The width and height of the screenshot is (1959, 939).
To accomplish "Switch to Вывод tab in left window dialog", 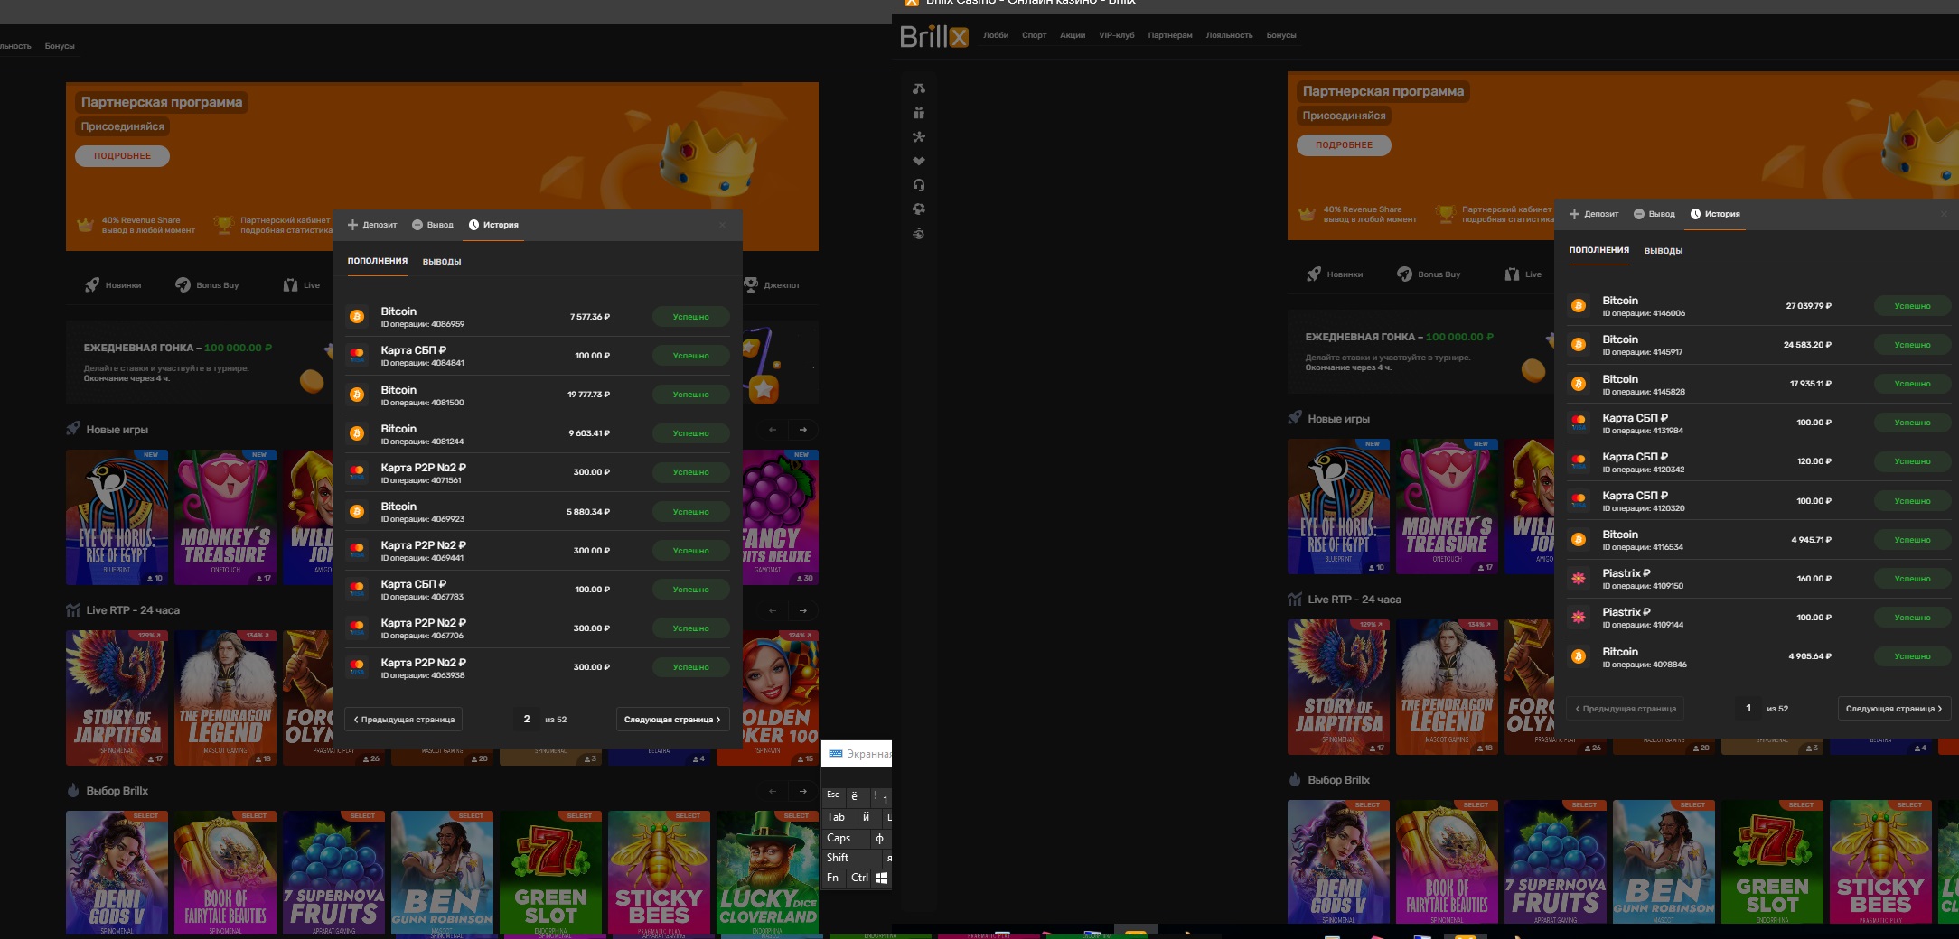I will pos(433,225).
